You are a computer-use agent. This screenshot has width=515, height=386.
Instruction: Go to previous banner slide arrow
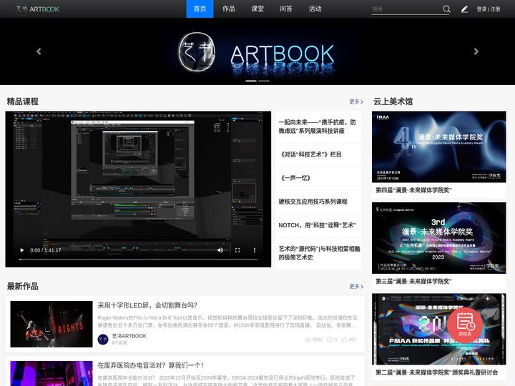coord(39,51)
